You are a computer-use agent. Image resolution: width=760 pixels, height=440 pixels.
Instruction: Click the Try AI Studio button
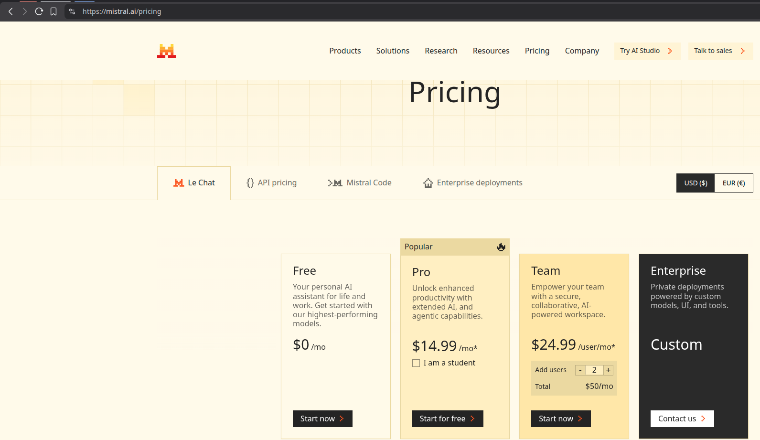coord(647,51)
